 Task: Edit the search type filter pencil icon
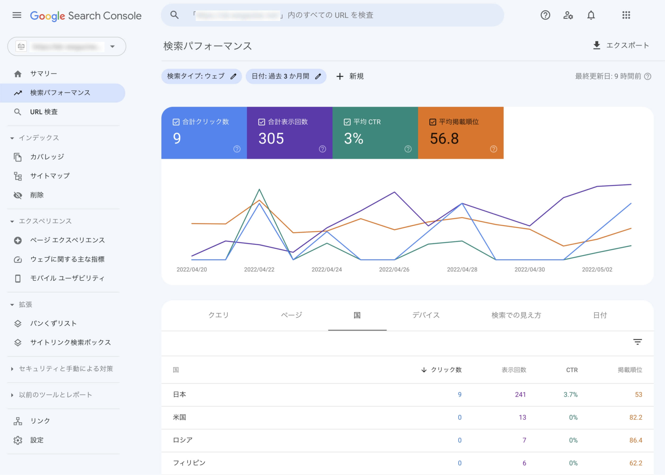(233, 76)
